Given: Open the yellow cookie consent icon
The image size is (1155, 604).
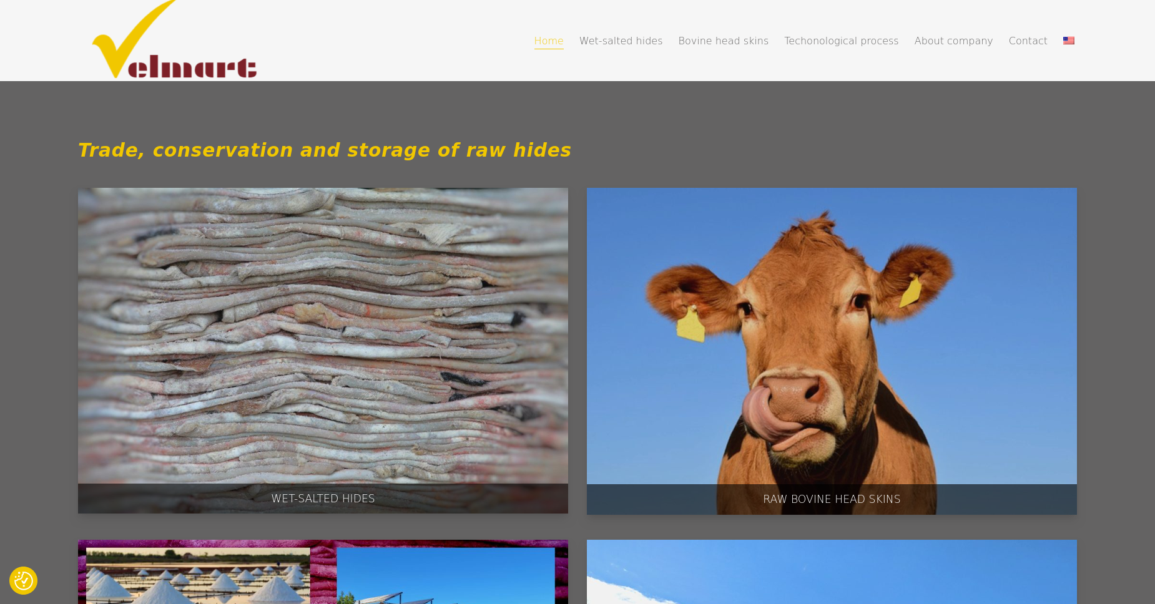Looking at the screenshot, I should (x=24, y=580).
